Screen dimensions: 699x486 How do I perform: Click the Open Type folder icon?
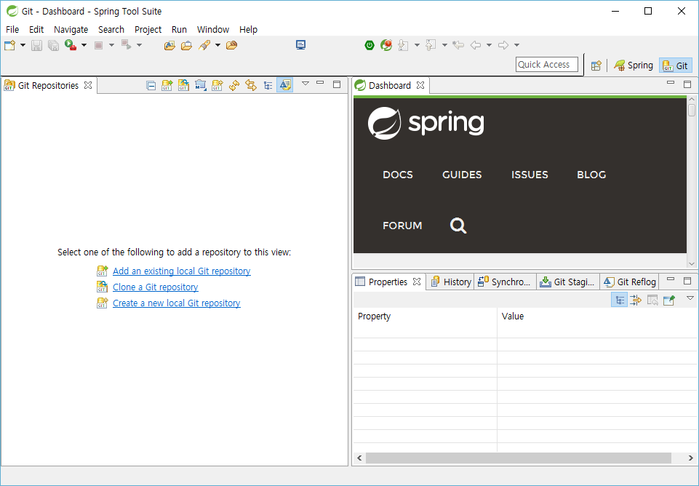169,45
